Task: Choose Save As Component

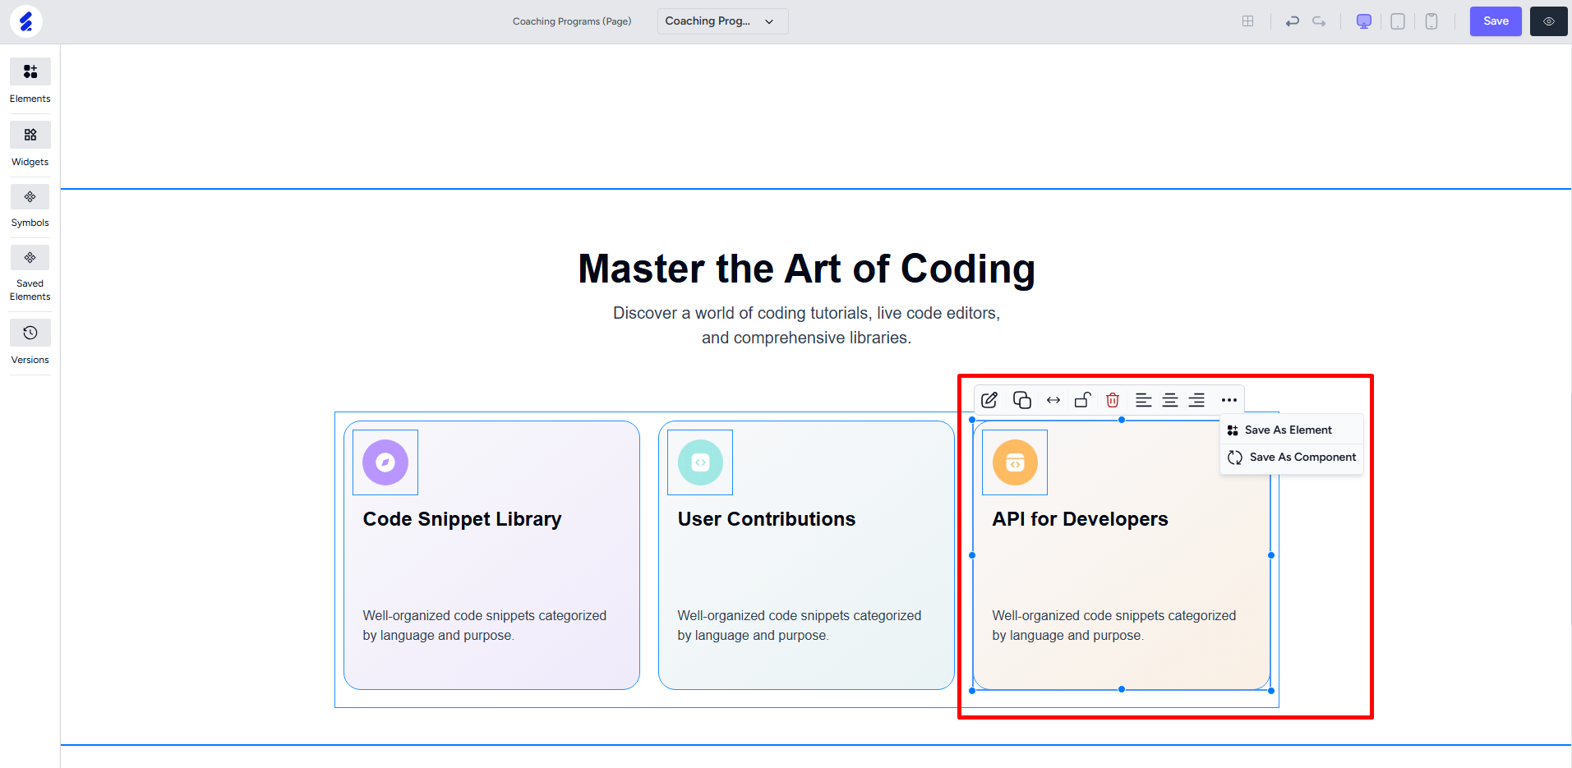Action: (x=1291, y=457)
